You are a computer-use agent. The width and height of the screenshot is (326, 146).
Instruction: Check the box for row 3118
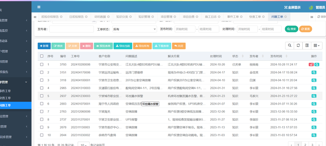coord(42,80)
